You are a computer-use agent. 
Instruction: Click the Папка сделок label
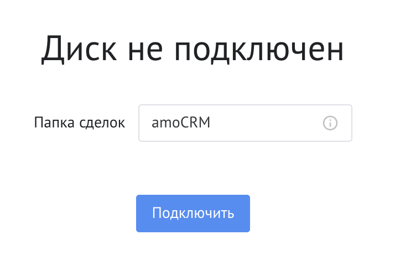point(80,122)
